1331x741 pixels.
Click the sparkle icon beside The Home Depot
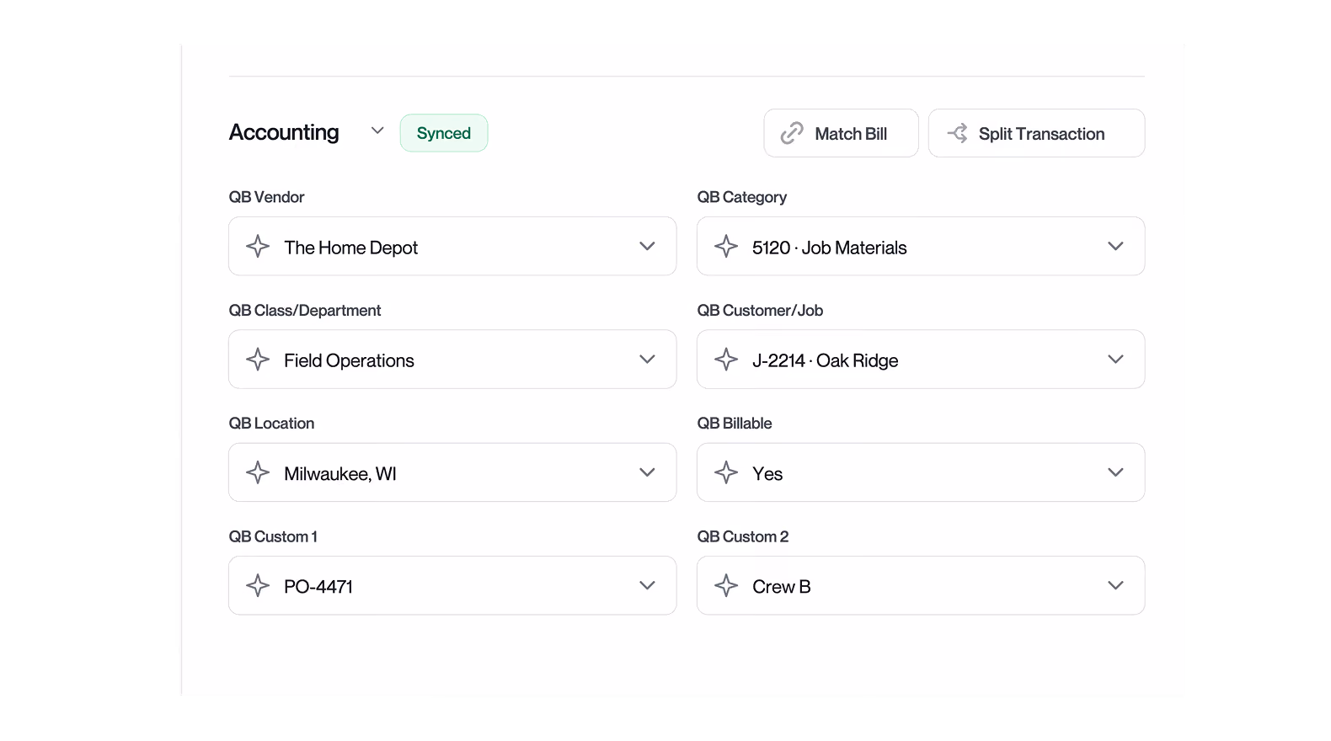click(258, 247)
